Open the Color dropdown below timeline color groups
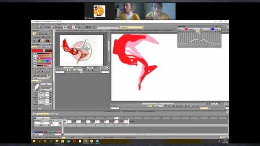This screenshot has width=260, height=146. [35, 134]
